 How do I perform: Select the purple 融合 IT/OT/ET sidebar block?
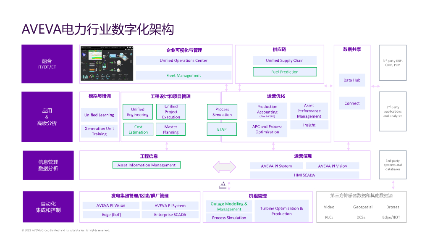coord(47,63)
